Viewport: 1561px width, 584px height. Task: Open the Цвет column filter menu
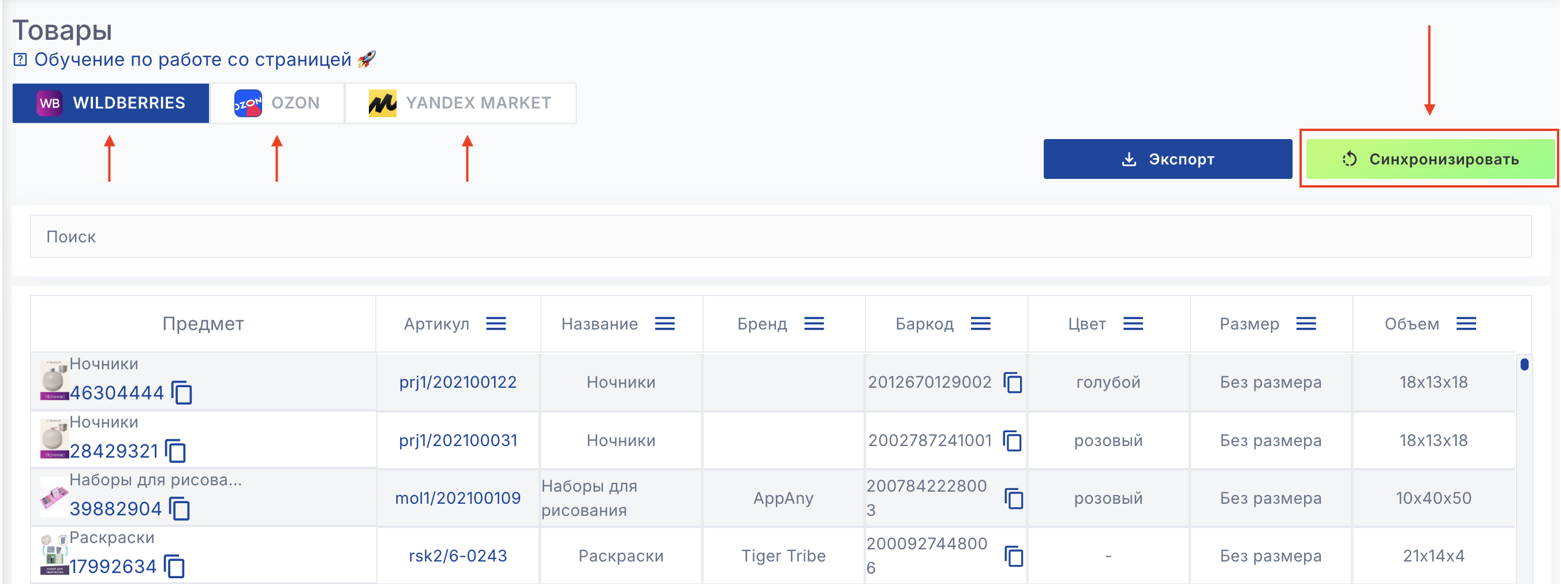(1133, 324)
